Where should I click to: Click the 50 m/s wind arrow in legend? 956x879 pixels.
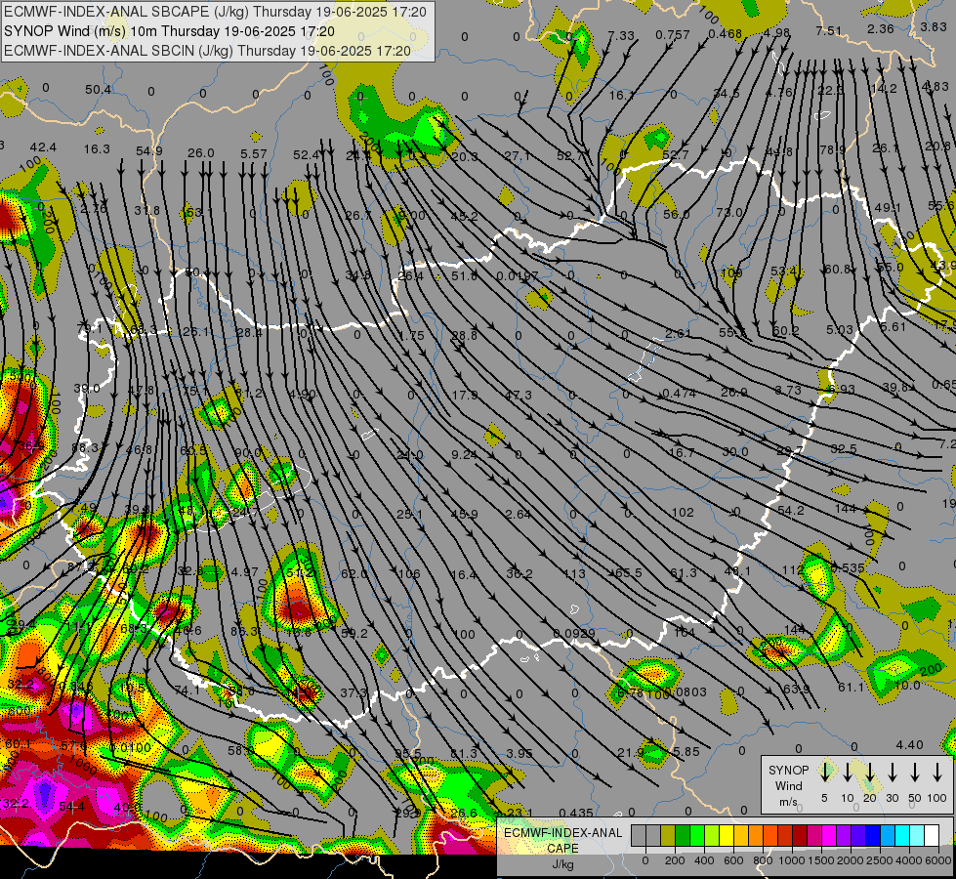coord(915,773)
